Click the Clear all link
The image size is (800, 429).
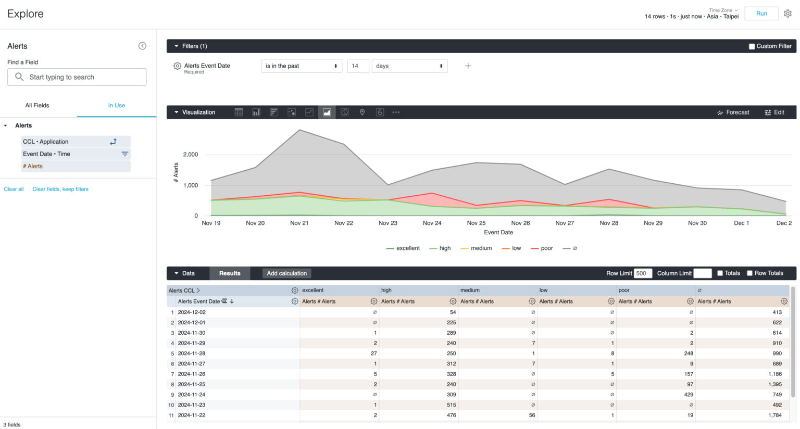14,189
